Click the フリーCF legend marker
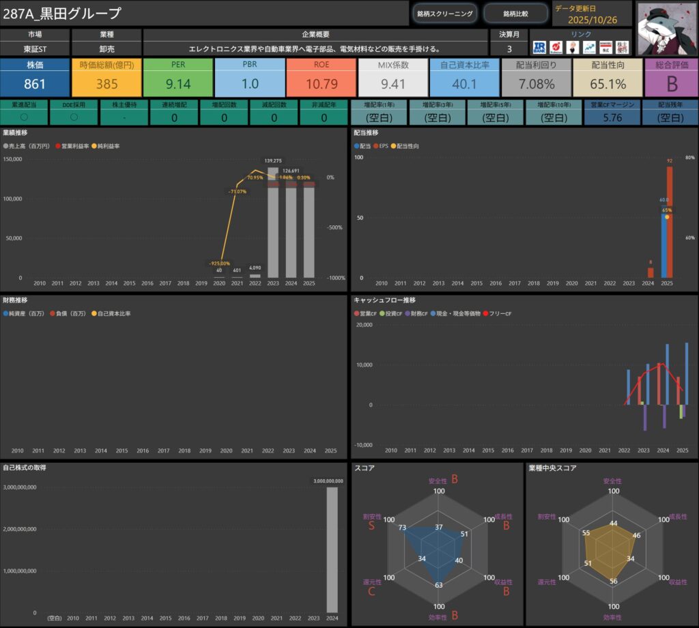The width and height of the screenshot is (699, 628). pos(485,313)
